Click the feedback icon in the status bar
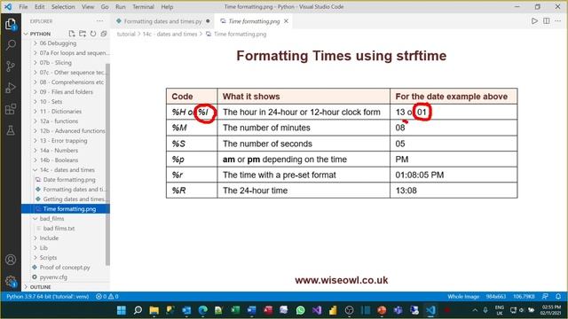568x319 pixels. point(545,296)
